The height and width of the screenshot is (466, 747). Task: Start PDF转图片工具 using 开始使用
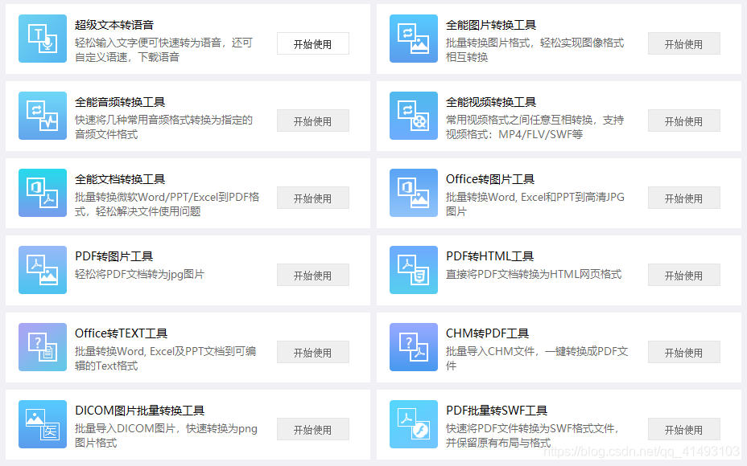[x=313, y=275]
